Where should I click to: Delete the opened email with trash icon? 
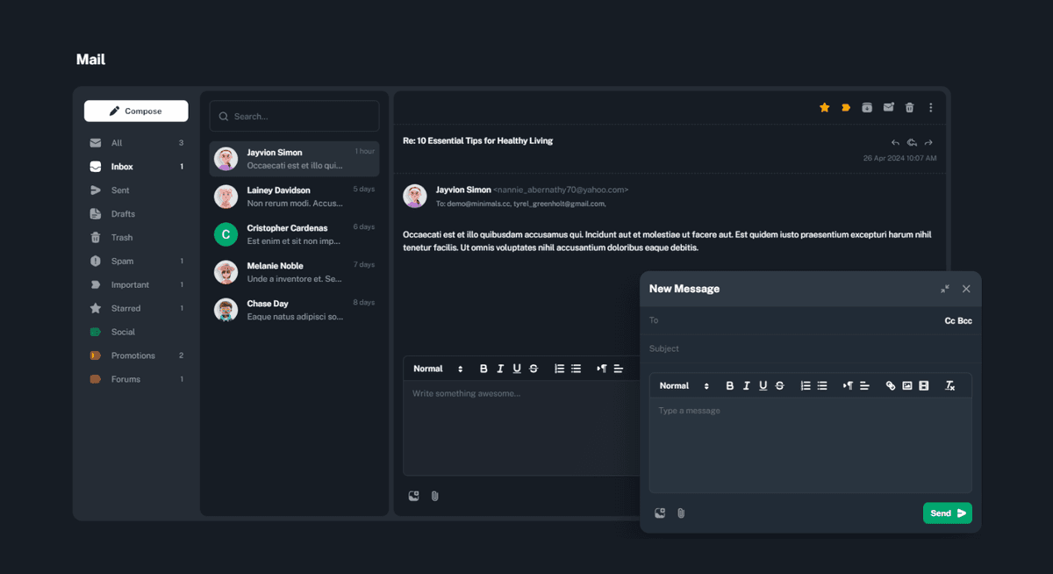click(x=909, y=107)
